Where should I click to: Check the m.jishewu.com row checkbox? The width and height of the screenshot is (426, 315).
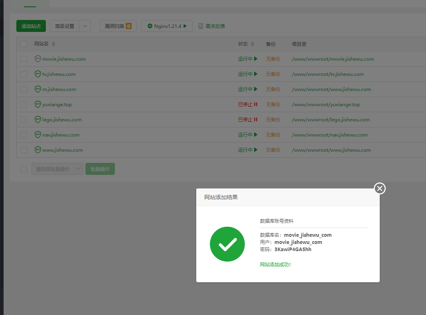pos(24,89)
